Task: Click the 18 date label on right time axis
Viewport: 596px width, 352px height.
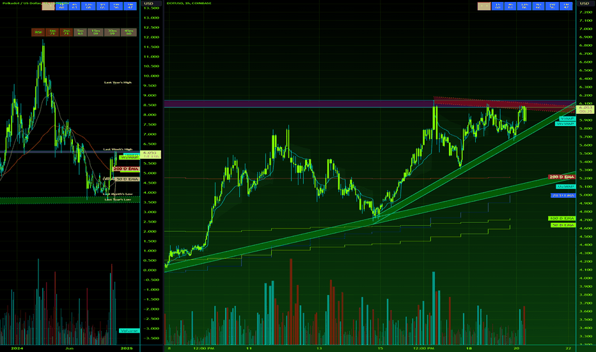Action: click(x=469, y=348)
